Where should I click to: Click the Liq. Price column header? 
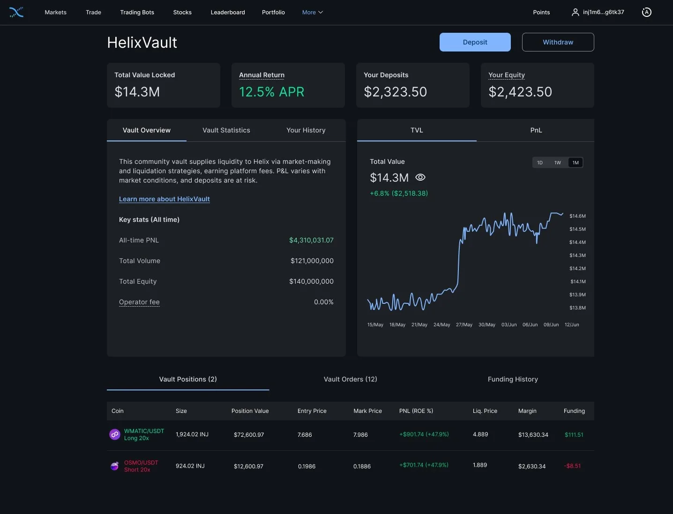(485, 411)
